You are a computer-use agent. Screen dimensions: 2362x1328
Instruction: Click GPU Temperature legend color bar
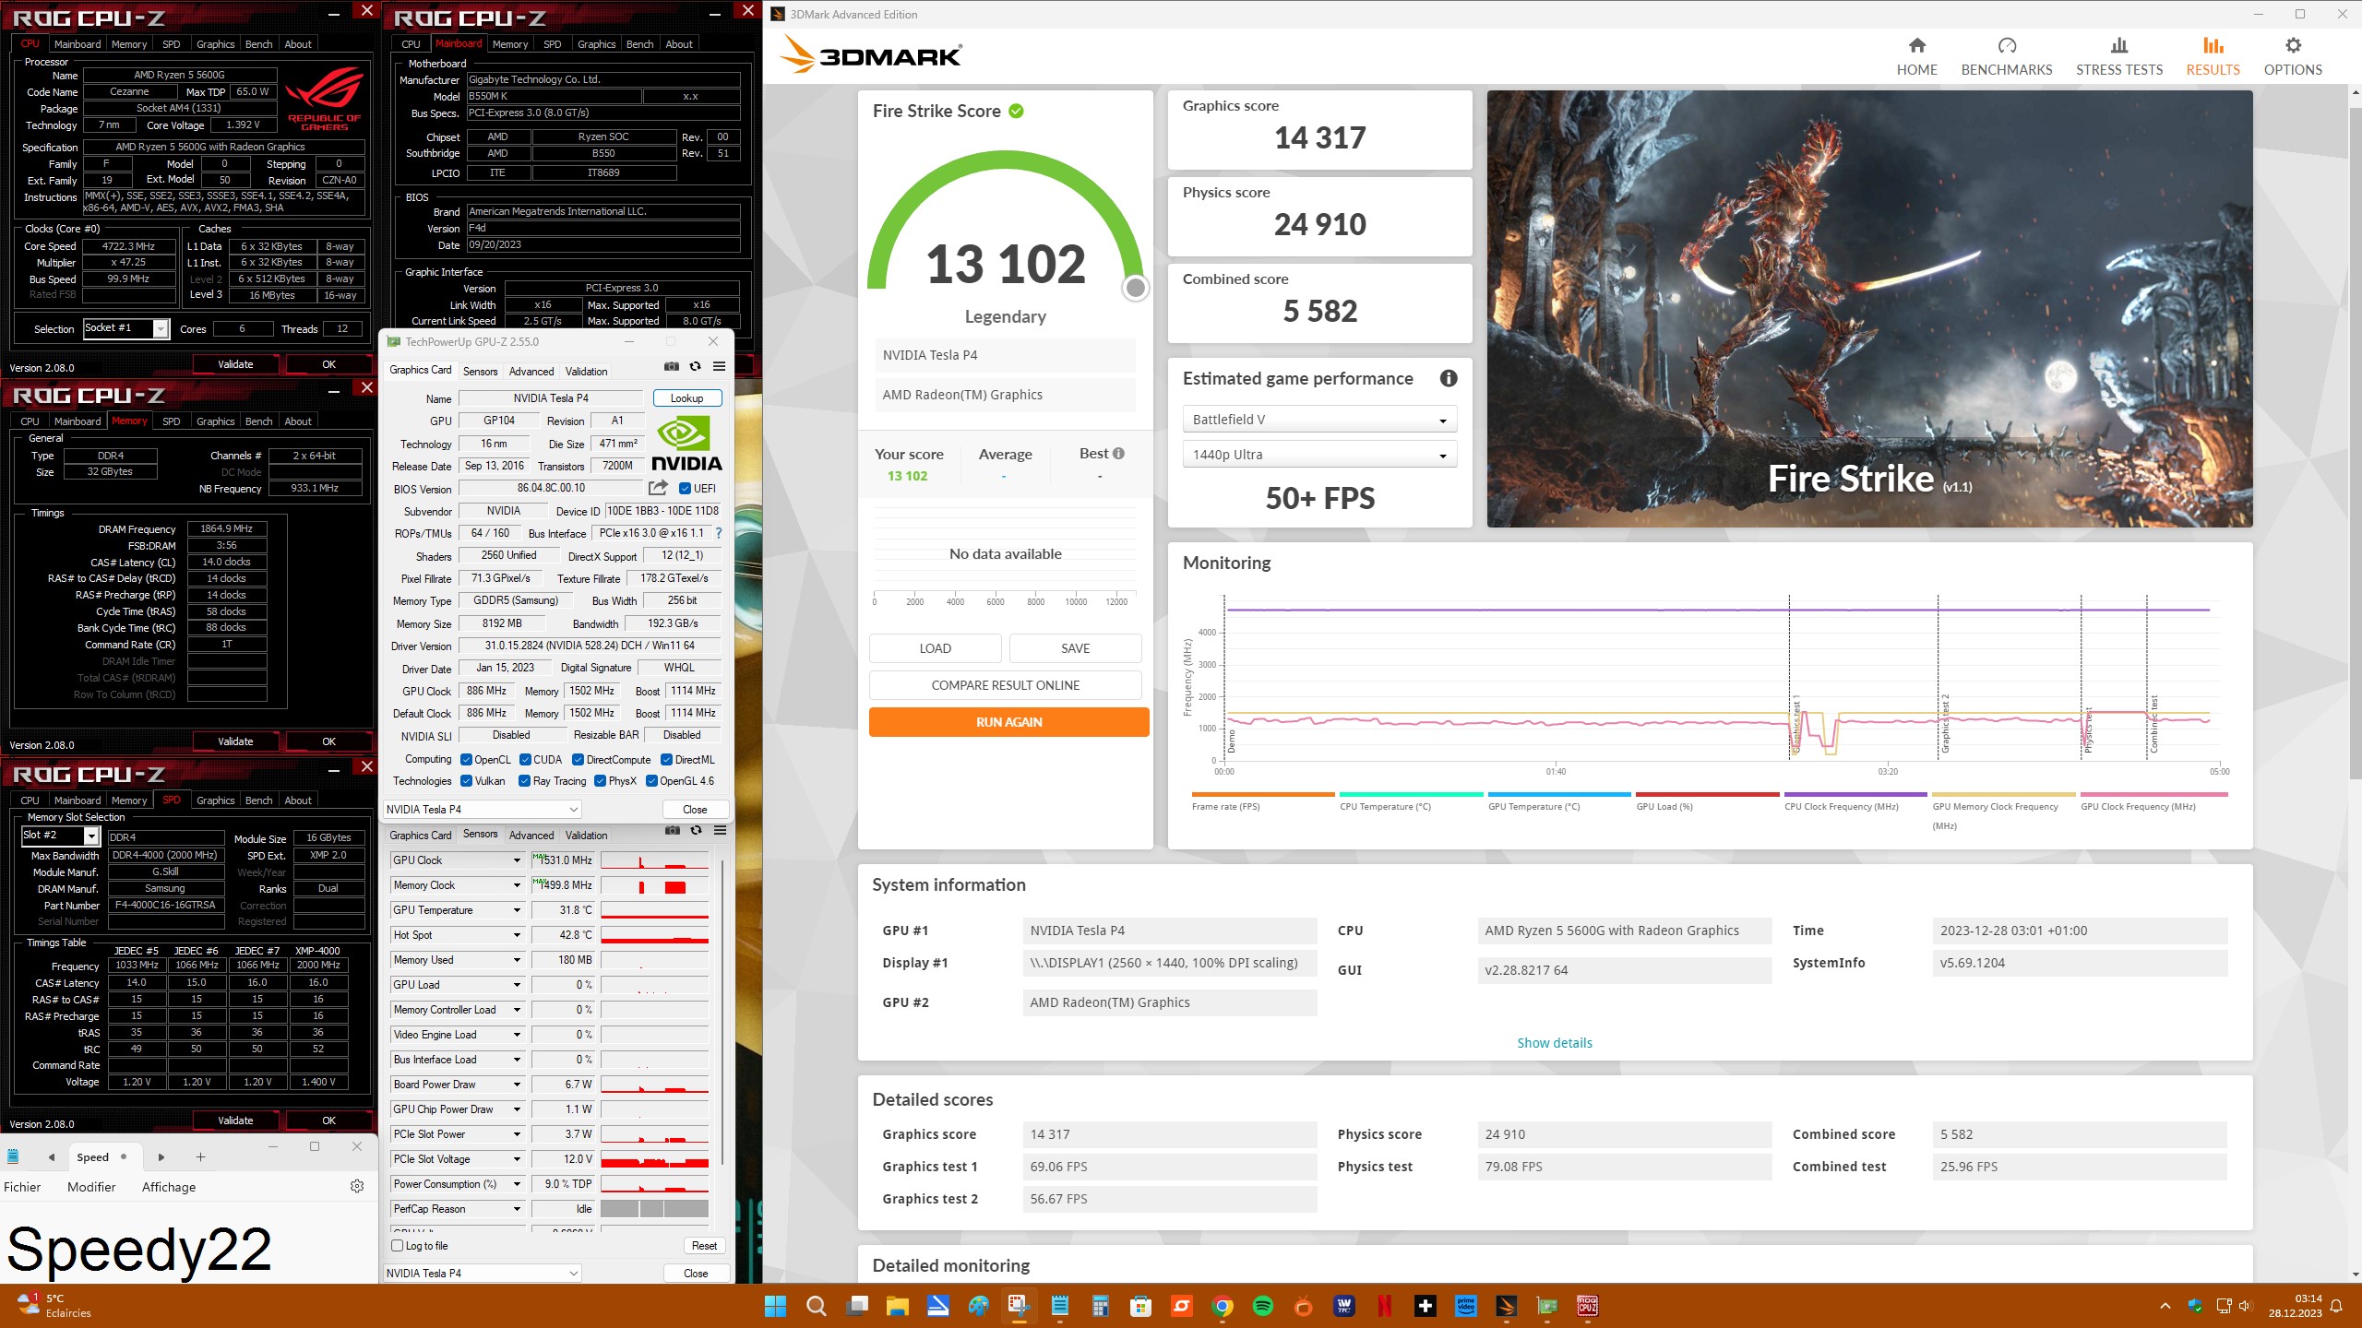[1559, 794]
